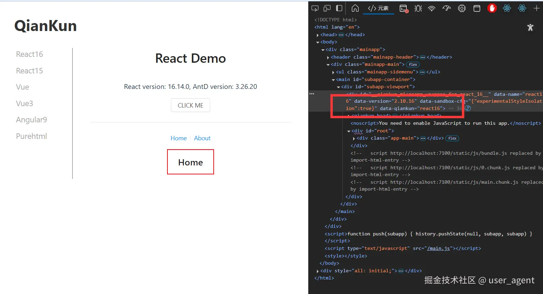Select the <!DOCTYPE html> line
Viewport: 543px width, 294px height.
(336, 20)
